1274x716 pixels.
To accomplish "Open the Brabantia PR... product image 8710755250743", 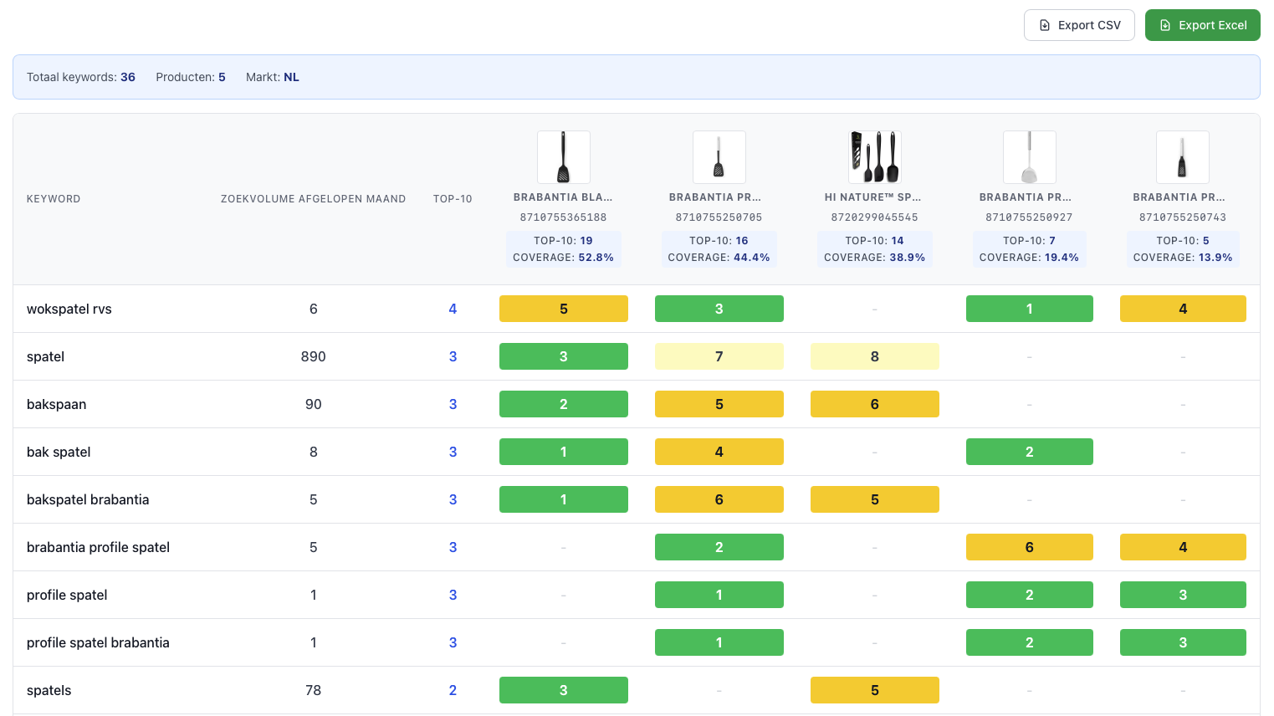I will [x=1182, y=156].
